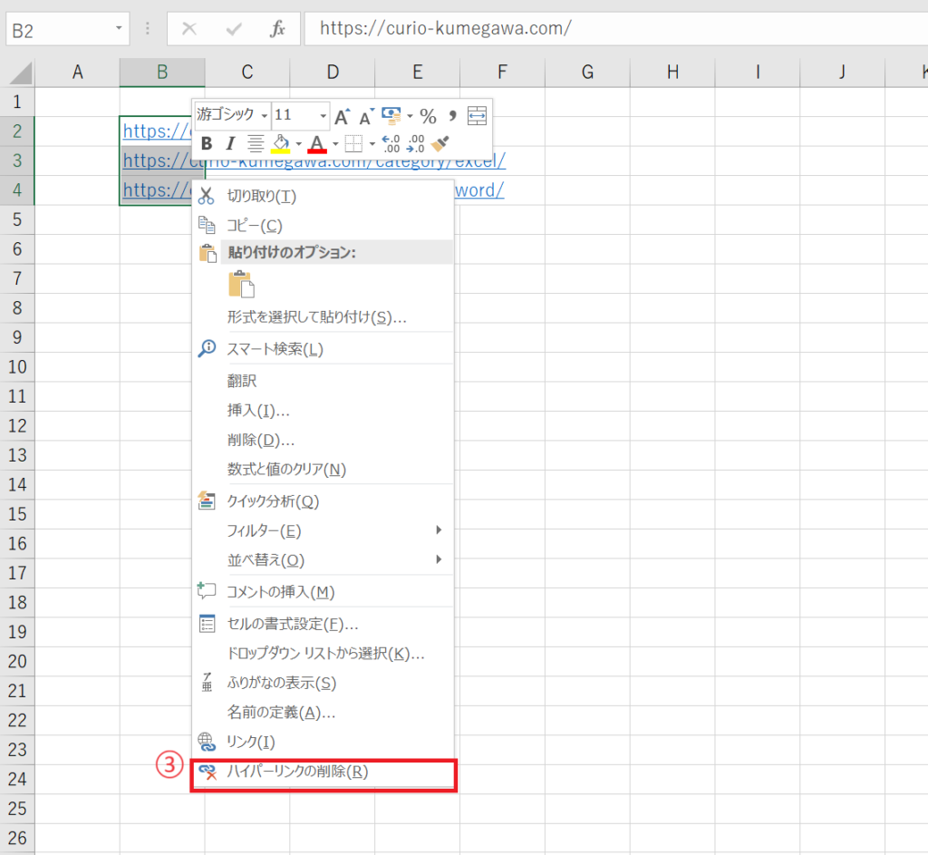
Task: Select column B header
Action: click(162, 73)
